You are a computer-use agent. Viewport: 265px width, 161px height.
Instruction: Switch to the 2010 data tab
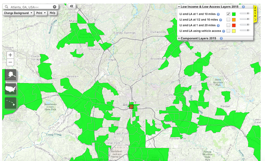click(x=255, y=14)
